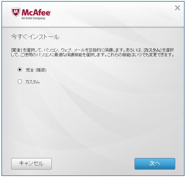Proceed with the blue 次へ button
The width and height of the screenshot is (186, 177).
pyautogui.click(x=155, y=164)
